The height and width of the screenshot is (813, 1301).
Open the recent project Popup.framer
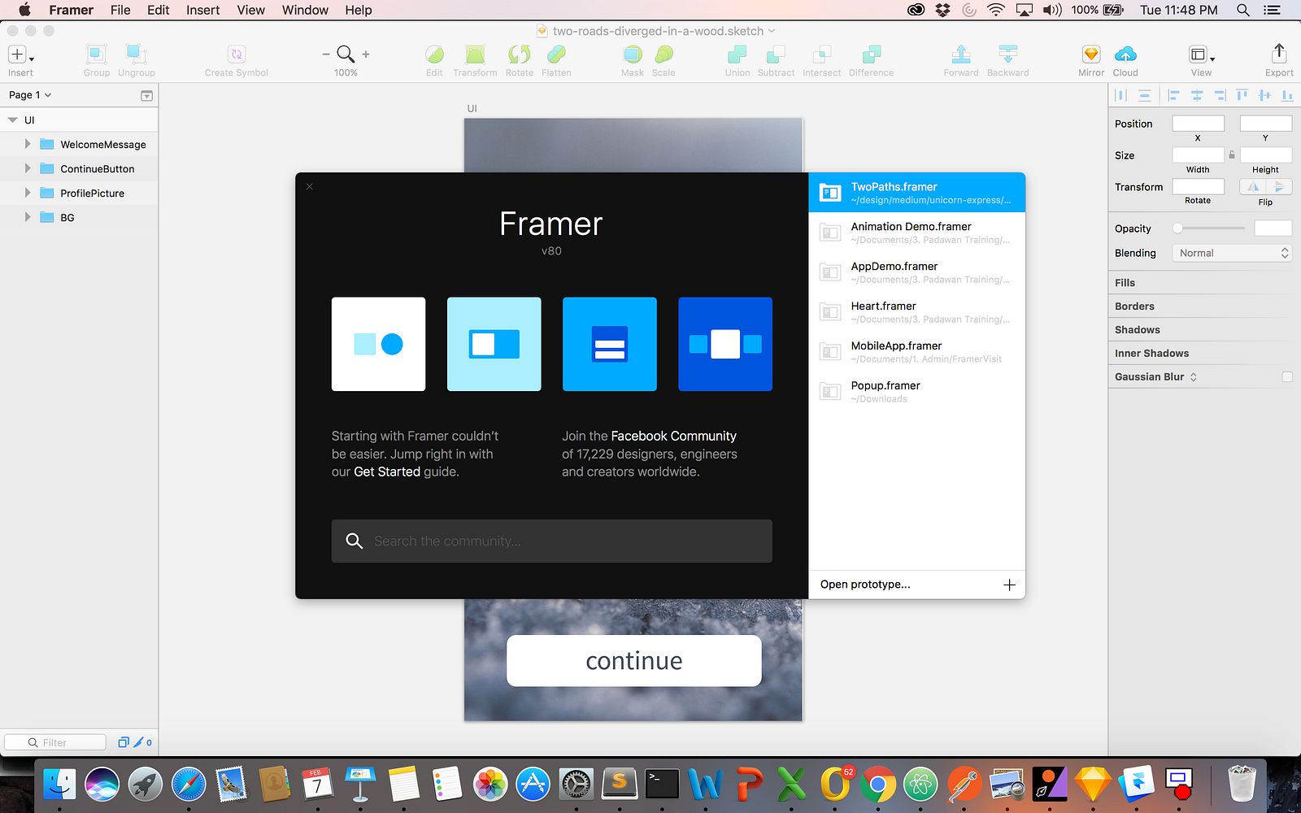click(x=917, y=392)
